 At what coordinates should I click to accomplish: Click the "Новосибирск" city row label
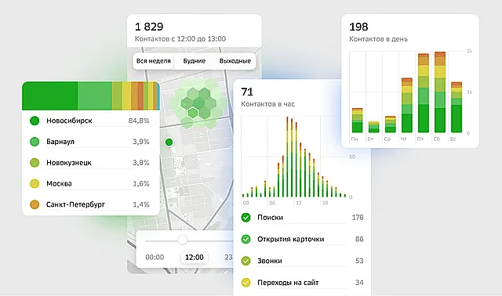point(69,121)
